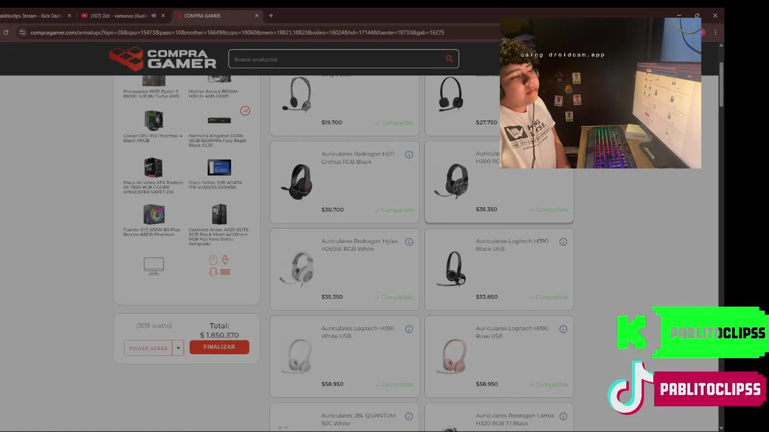Reload the current page
Screen dimensions: 769x432
tap(6, 32)
